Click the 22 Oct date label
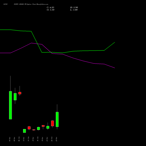Screen dimensions: 146x146 click(52, 139)
